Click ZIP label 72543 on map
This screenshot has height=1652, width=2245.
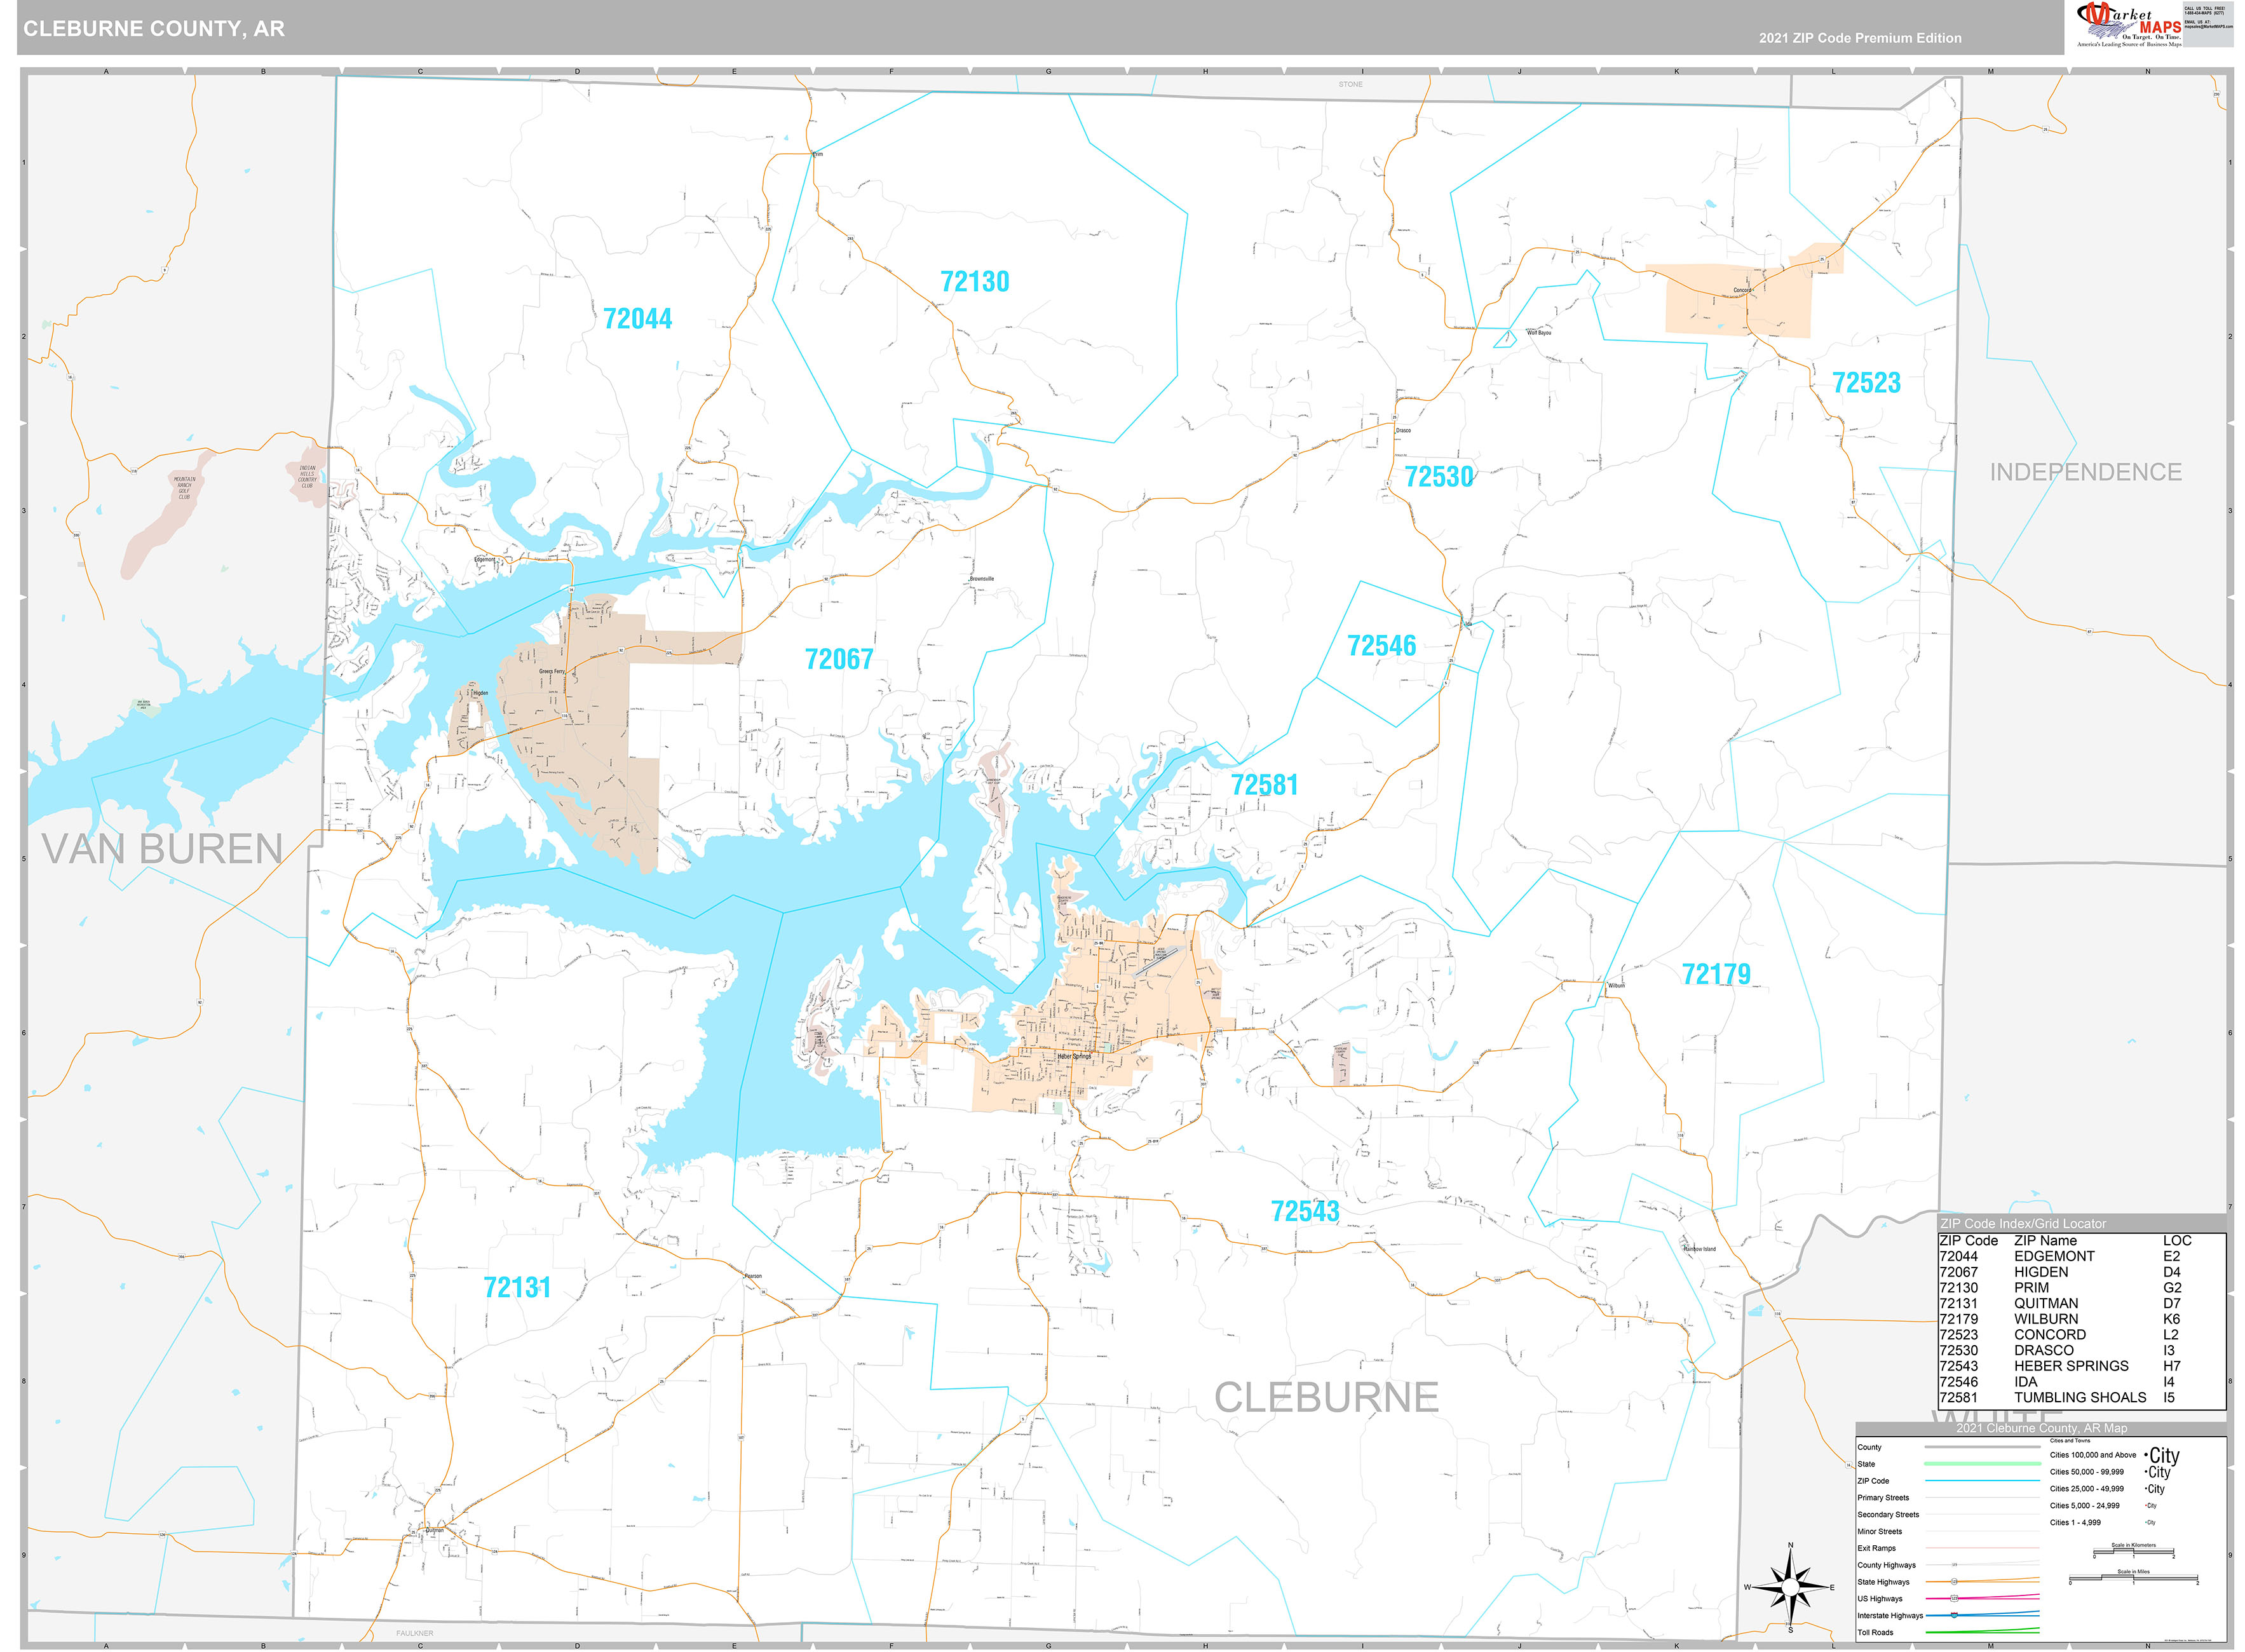point(1305,1211)
